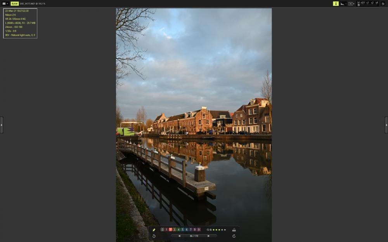Apply label 6 to the photo
The height and width of the screenshot is (242, 388).
pos(187,229)
